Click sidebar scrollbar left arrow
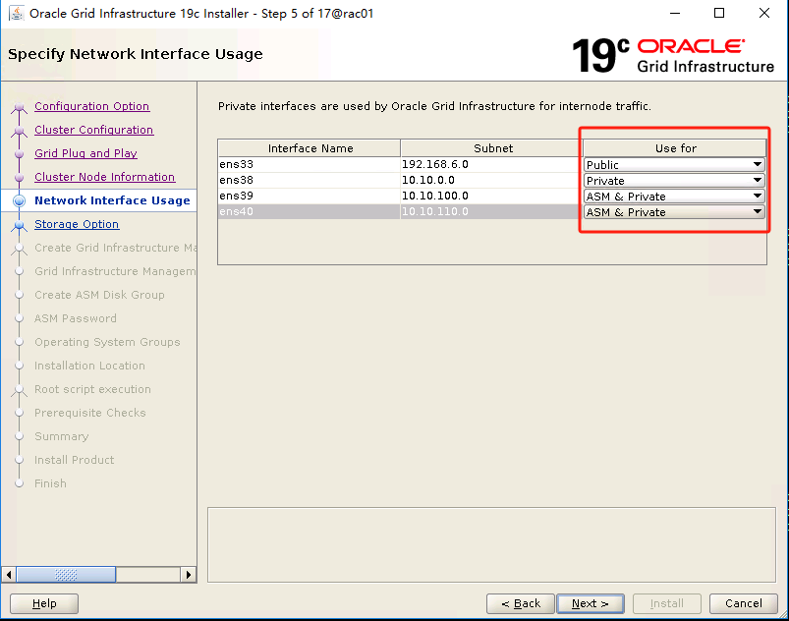 pos(9,574)
